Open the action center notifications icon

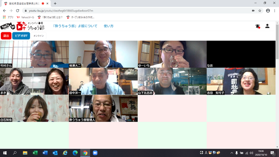[x=272, y=153]
